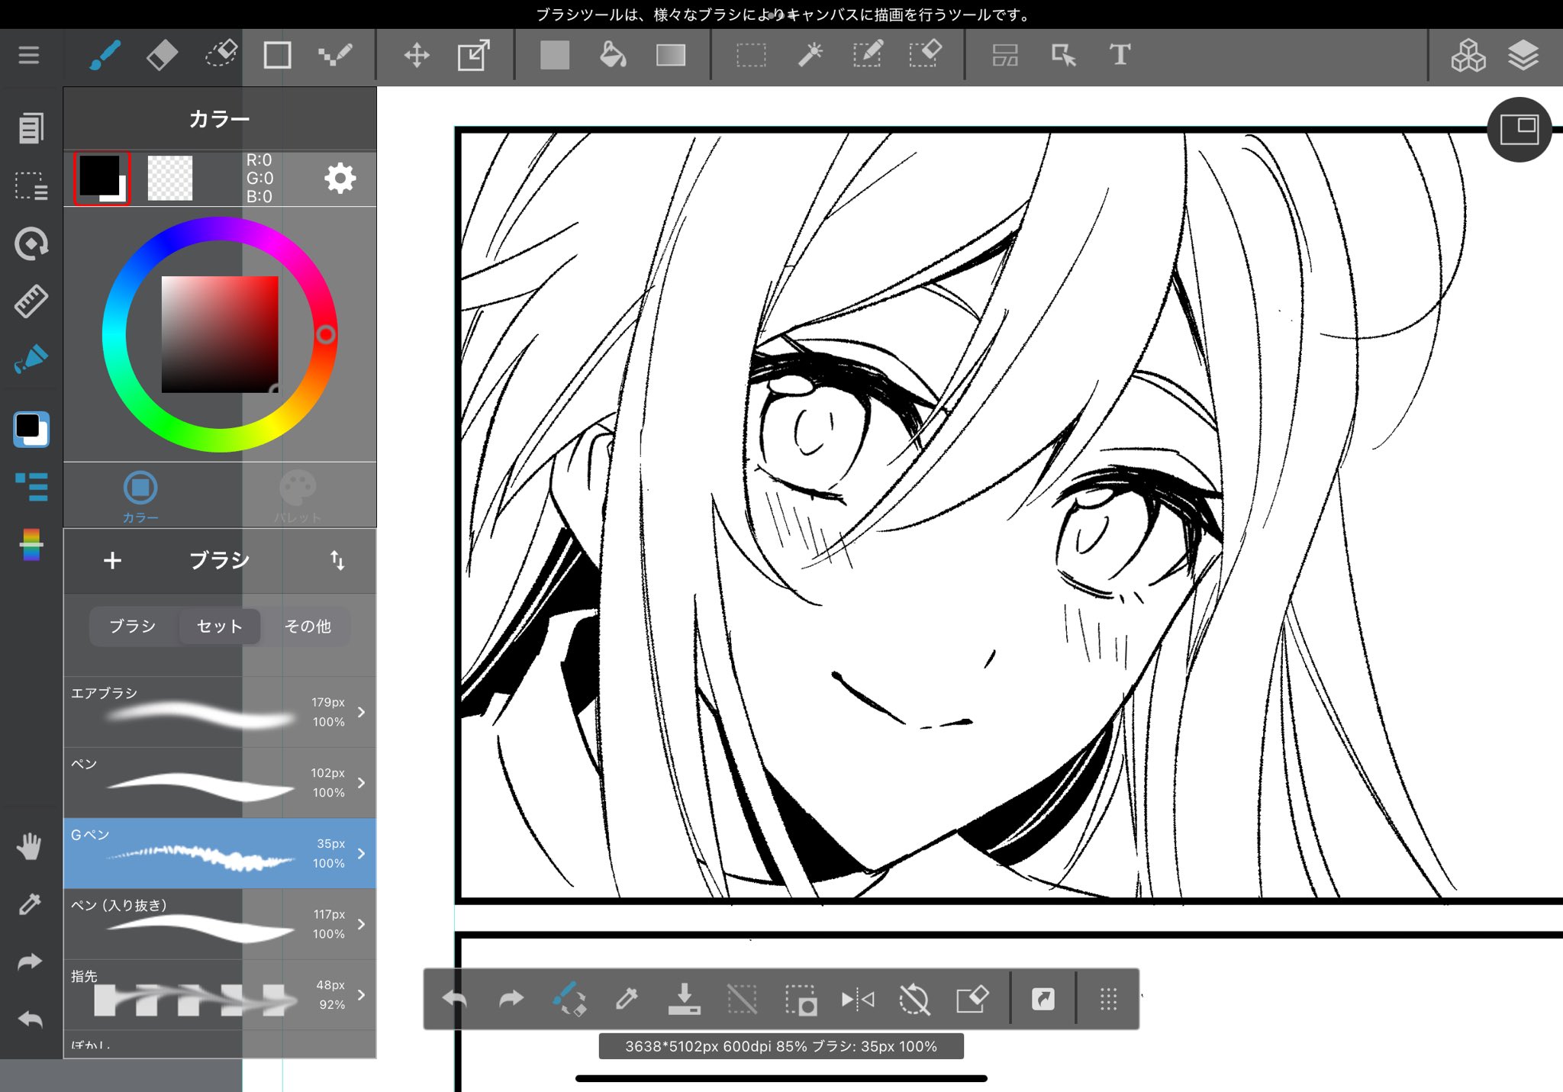Expand settings of the エアブラシ brush

pyautogui.click(x=361, y=711)
